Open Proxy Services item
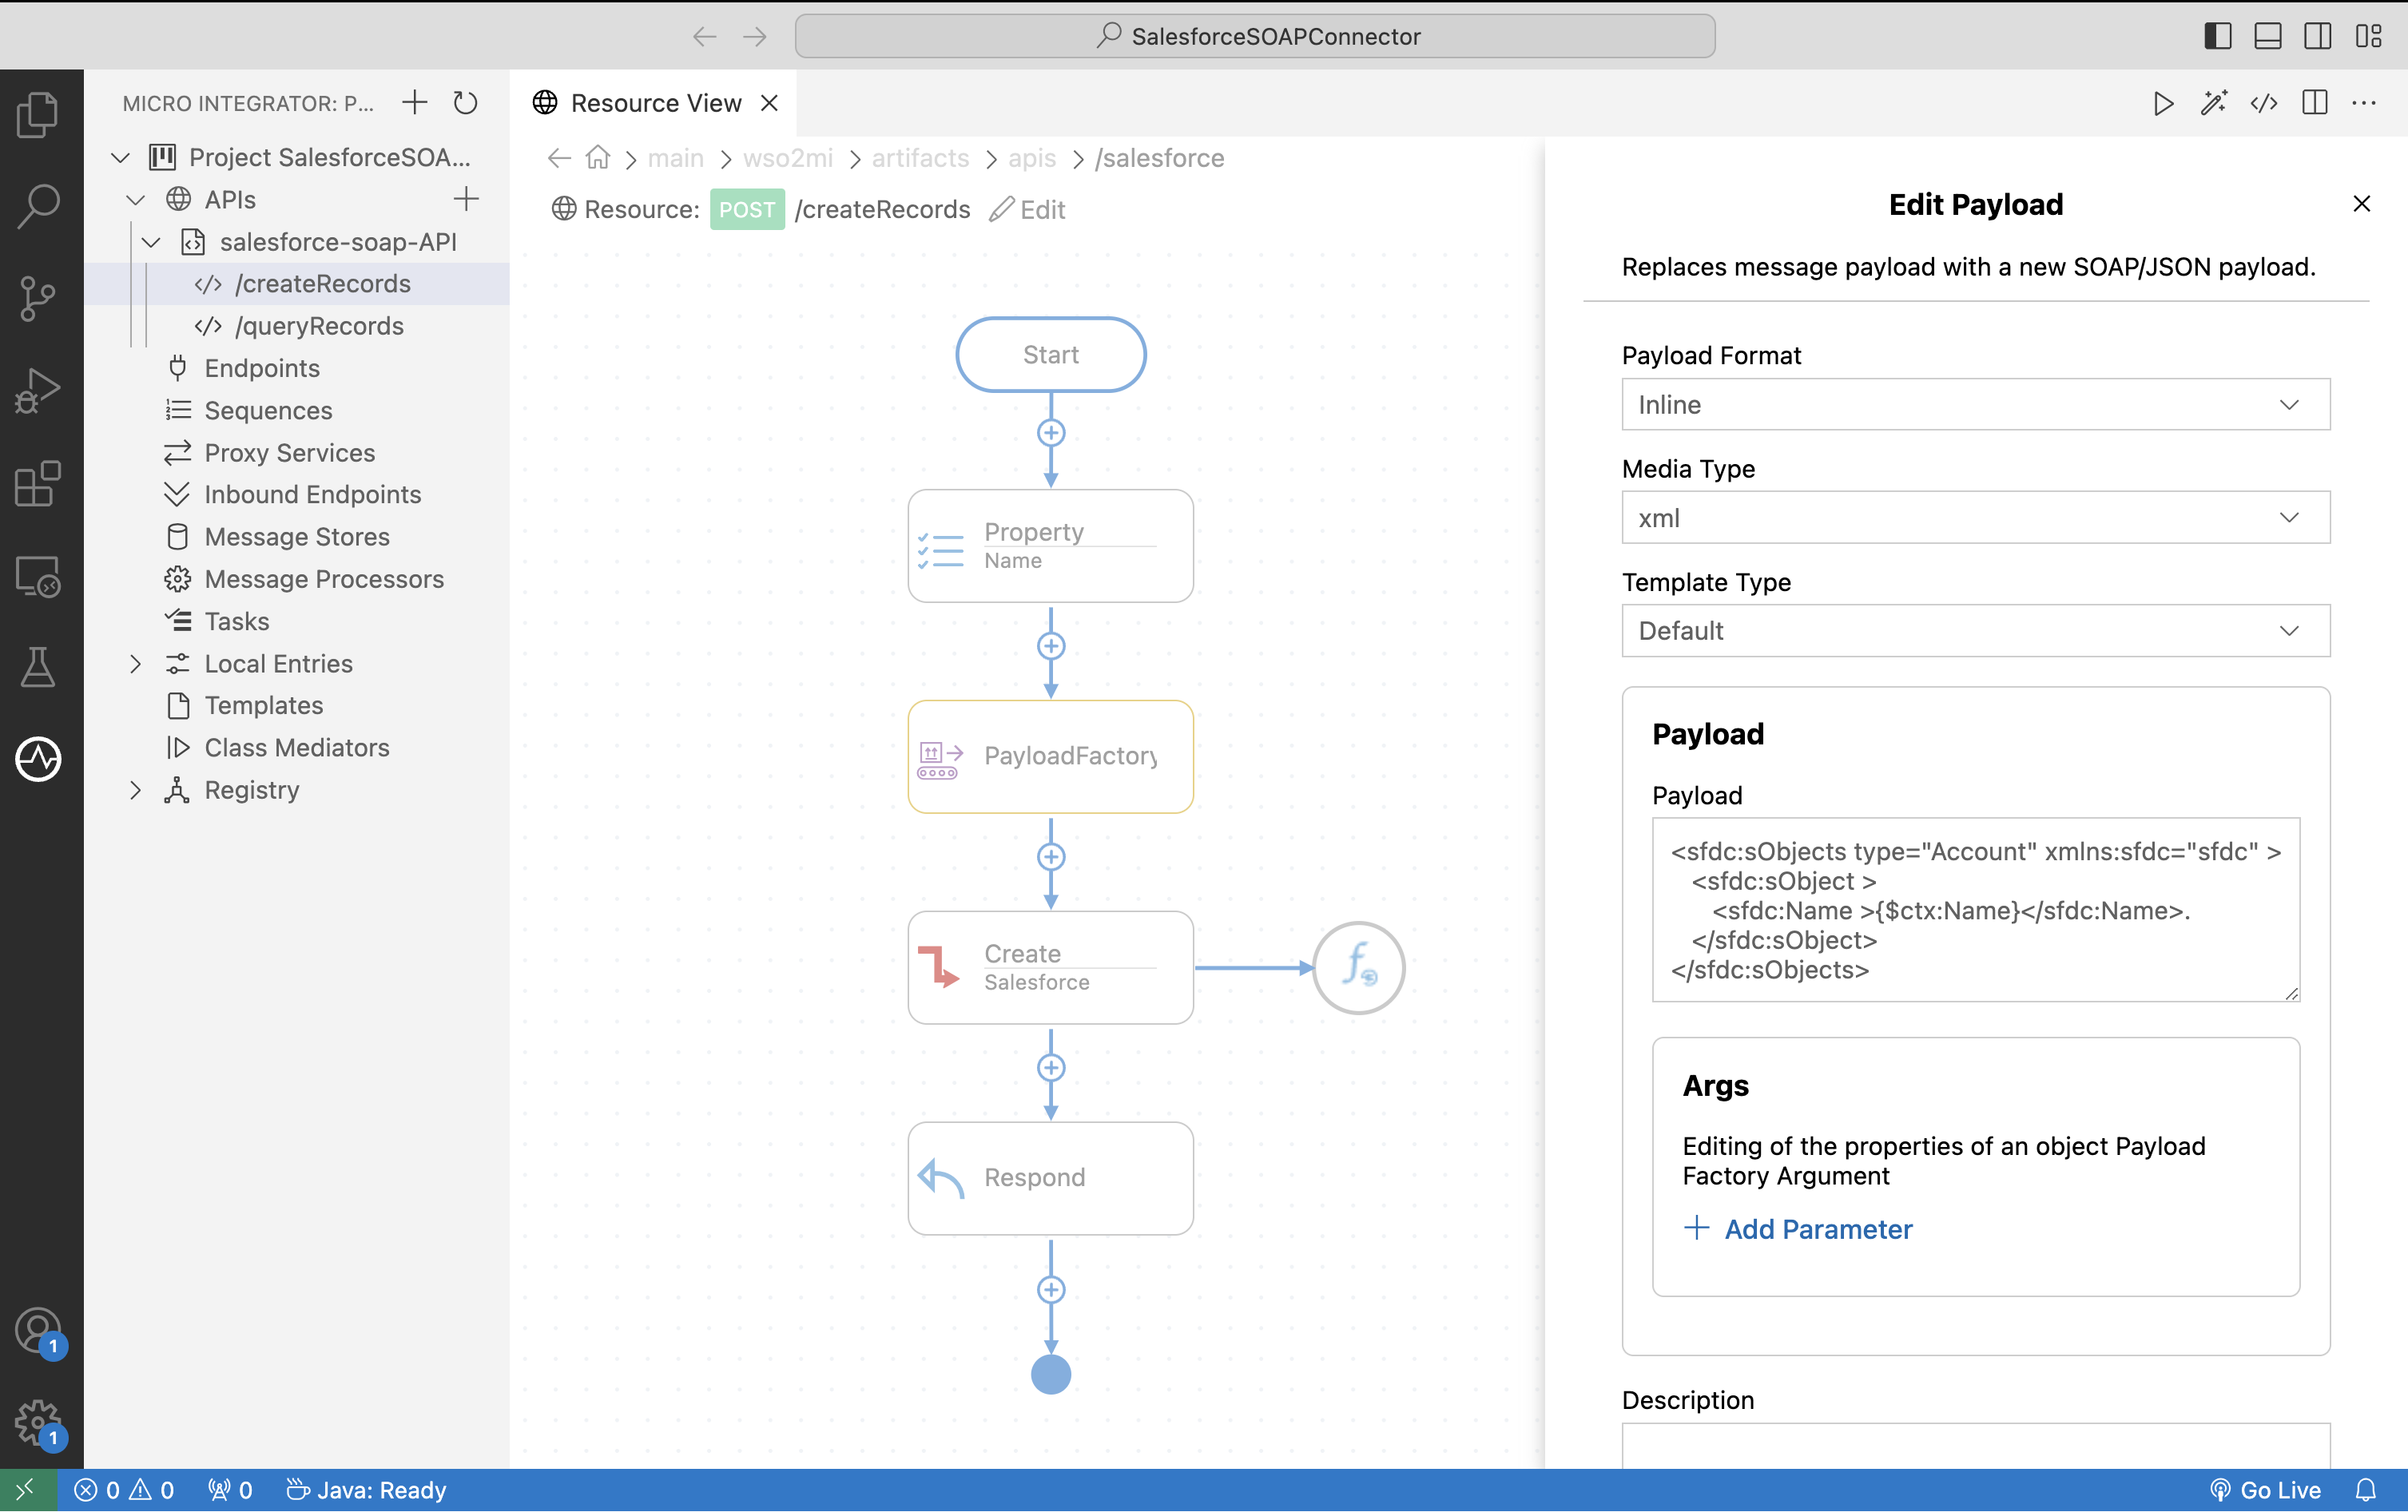This screenshot has height=1512, width=2408. click(x=289, y=453)
